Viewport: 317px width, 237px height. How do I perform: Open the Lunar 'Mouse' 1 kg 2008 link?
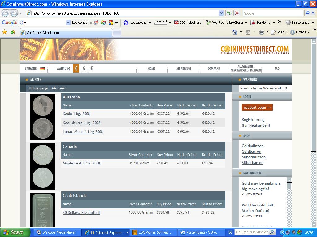[83, 131]
